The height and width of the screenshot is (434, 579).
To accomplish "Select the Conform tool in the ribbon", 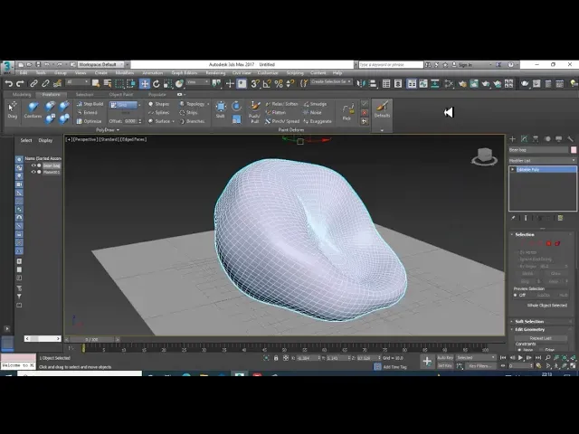I will (x=33, y=109).
